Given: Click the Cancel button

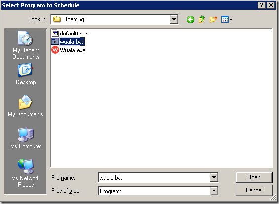Looking at the screenshot, I should pos(254,190).
